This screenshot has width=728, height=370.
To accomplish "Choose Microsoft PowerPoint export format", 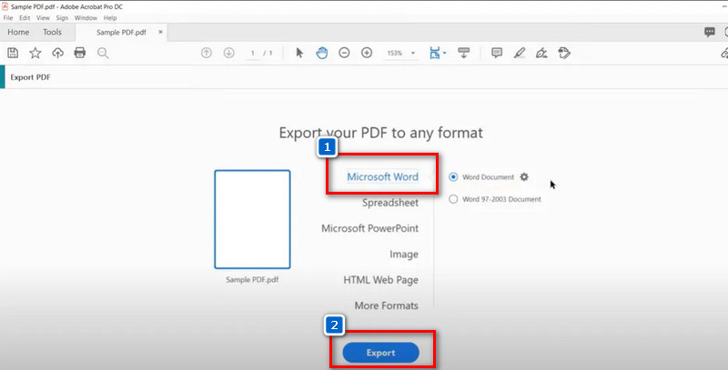I will click(370, 228).
